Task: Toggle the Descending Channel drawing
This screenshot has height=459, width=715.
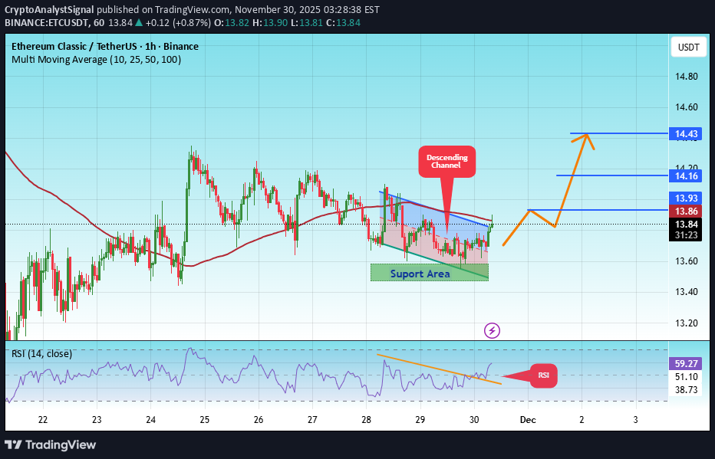Action: 446,161
